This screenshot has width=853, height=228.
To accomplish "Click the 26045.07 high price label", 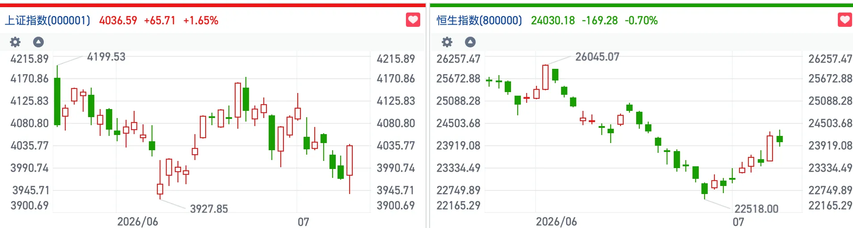I will pyautogui.click(x=597, y=57).
